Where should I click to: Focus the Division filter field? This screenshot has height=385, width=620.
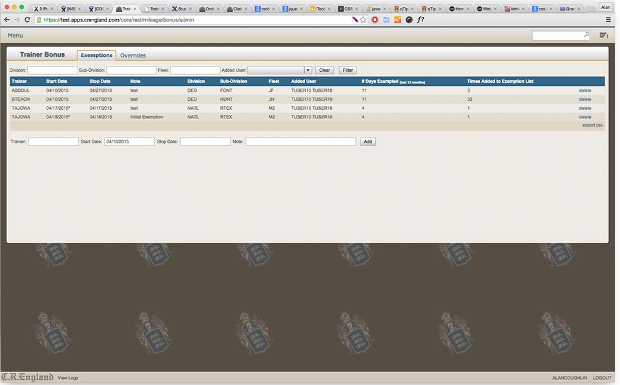[x=52, y=70]
